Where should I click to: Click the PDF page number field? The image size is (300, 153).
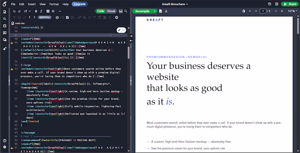[263, 11]
